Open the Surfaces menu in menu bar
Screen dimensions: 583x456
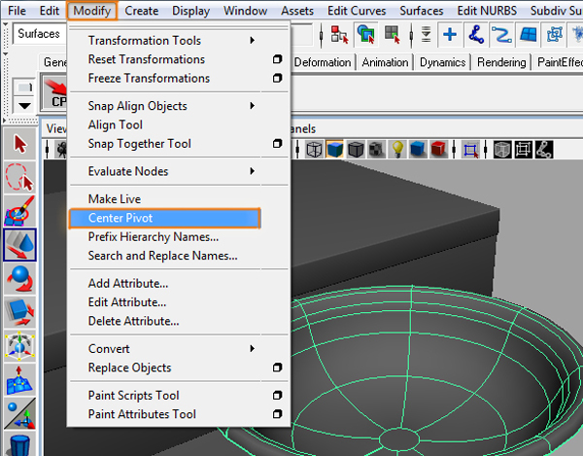tap(422, 11)
